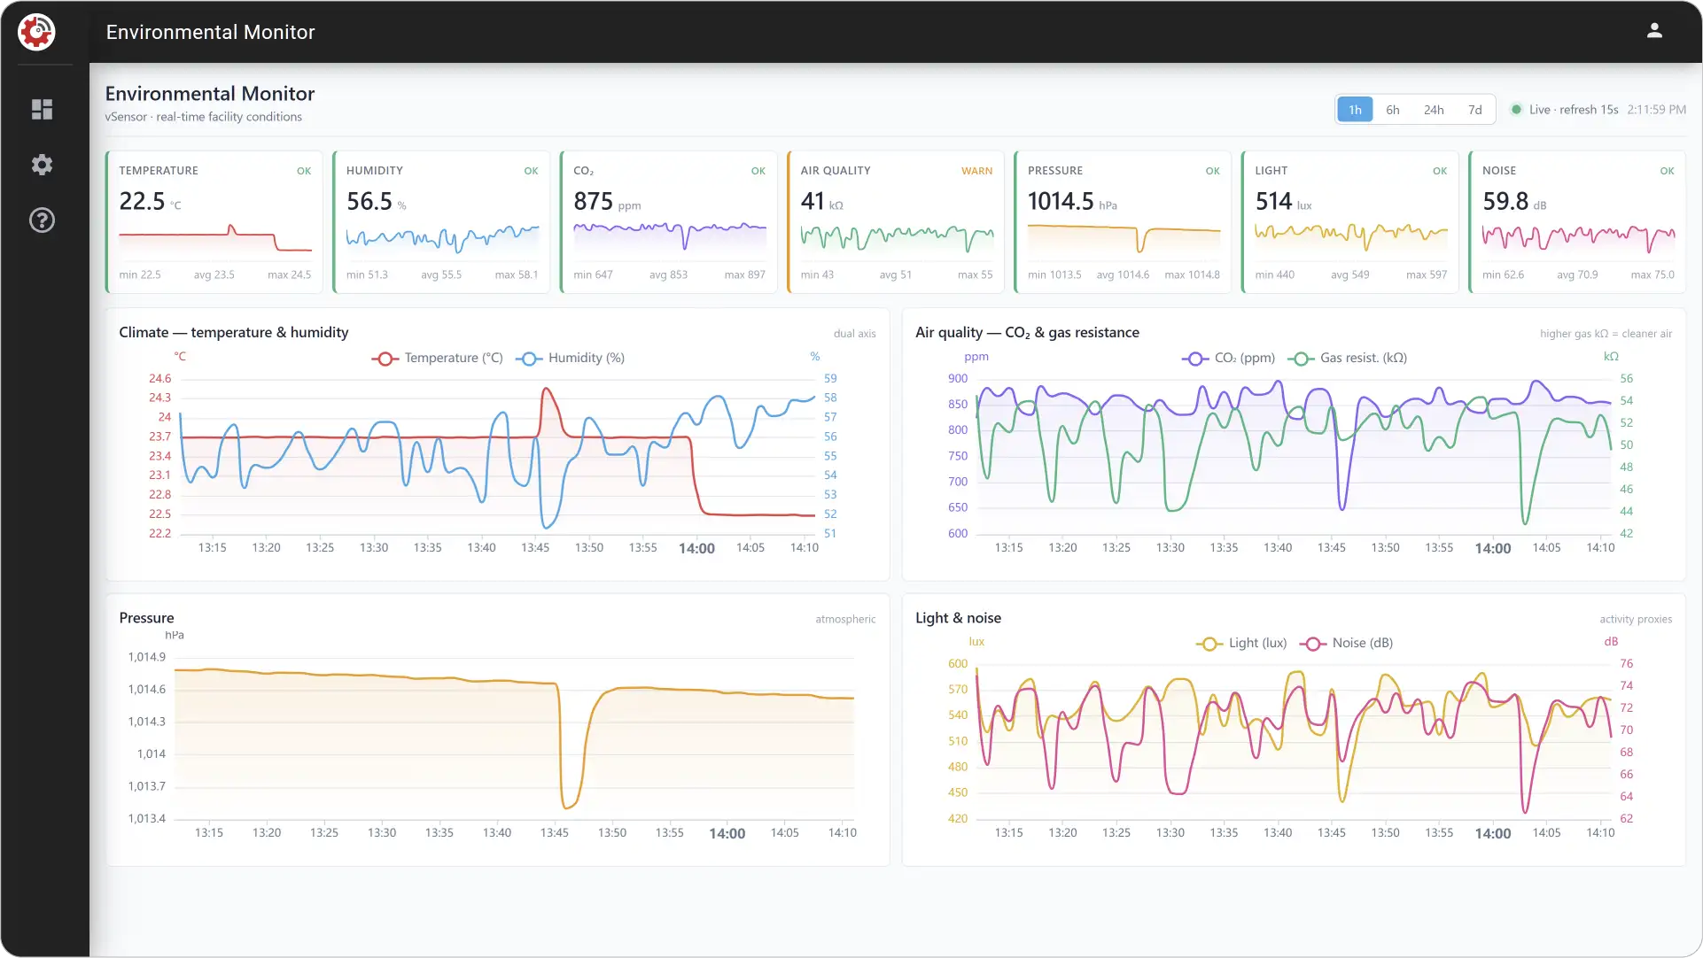Click 'avg 70.9' on Noise card

tap(1577, 274)
